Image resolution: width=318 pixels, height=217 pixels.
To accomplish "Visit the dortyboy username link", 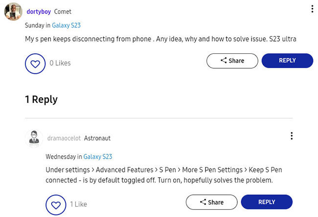I will pos(39,12).
